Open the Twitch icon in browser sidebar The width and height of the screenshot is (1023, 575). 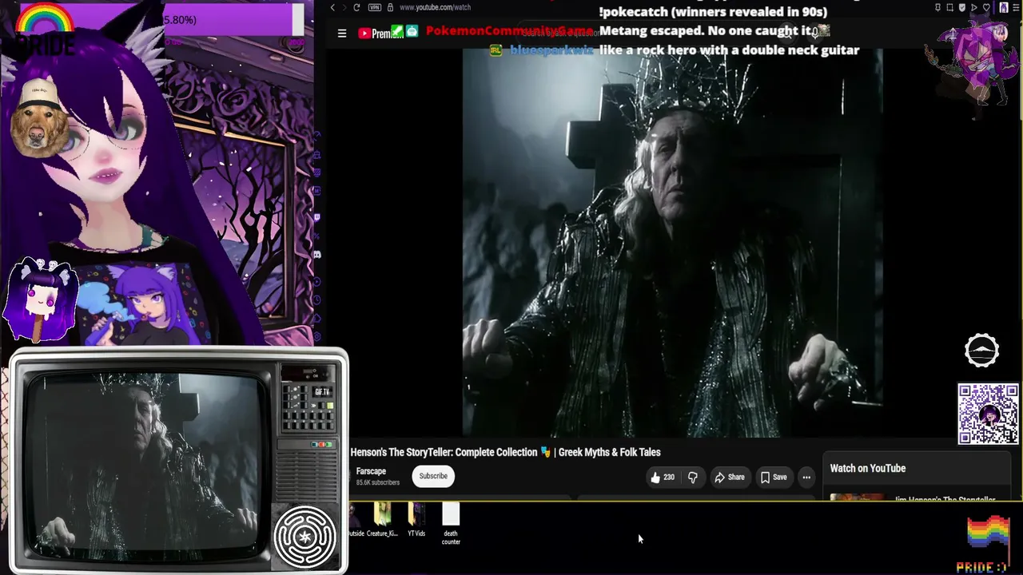317,216
